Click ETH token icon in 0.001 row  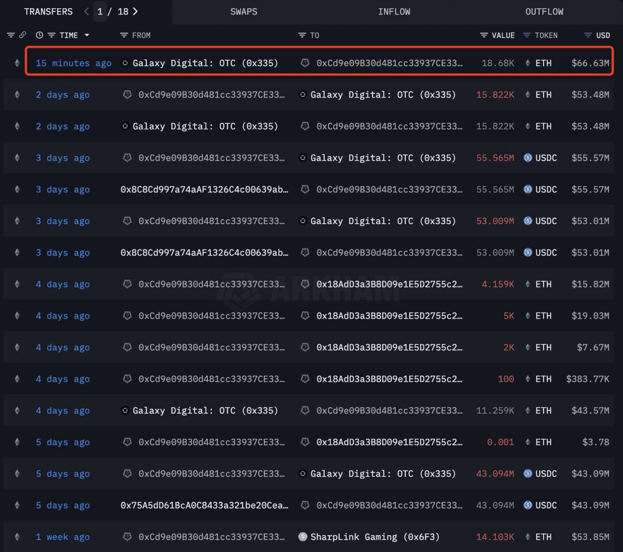(x=528, y=442)
